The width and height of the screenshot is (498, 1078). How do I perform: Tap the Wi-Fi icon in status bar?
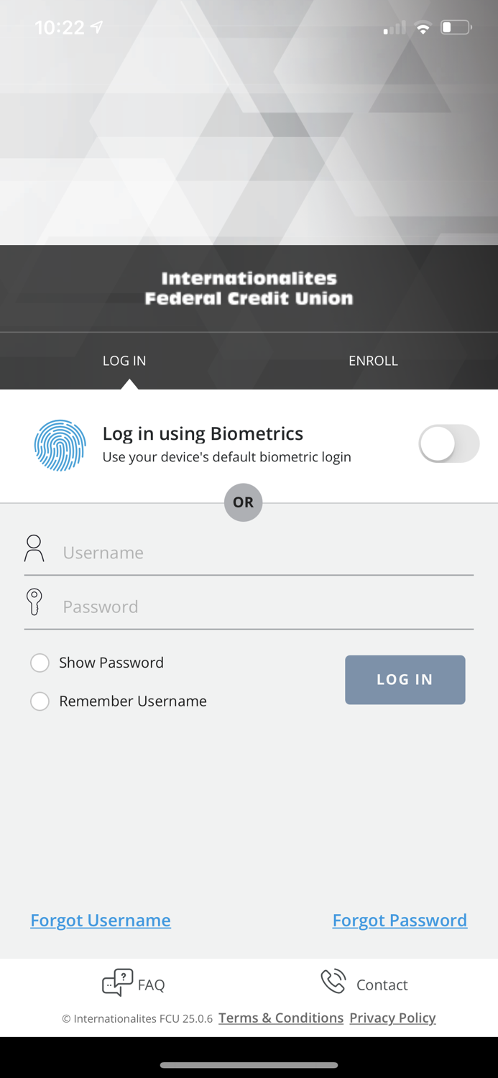pyautogui.click(x=423, y=28)
